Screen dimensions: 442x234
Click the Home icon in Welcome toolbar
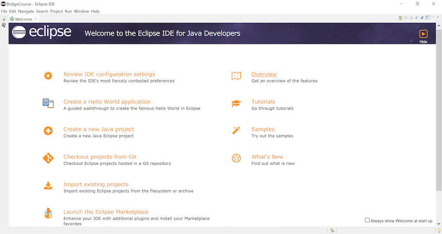click(400, 18)
